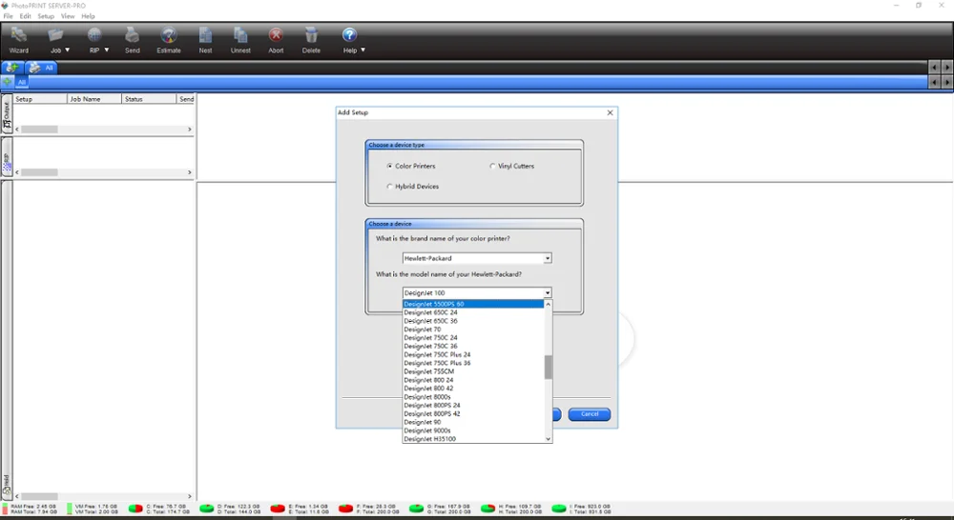
Task: Collapse the DesignJet 100 model dropdown
Action: click(548, 292)
